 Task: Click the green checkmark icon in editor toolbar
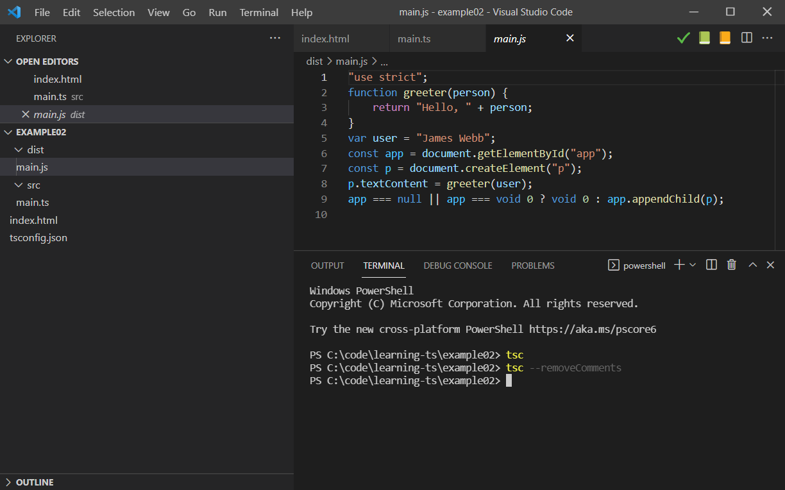click(684, 38)
